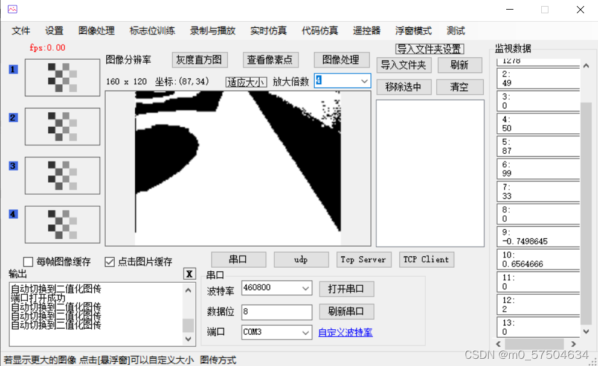Screen dimensions: 598x366
Task: Open the 端口 COM3 port dropdown
Action: pyautogui.click(x=306, y=332)
